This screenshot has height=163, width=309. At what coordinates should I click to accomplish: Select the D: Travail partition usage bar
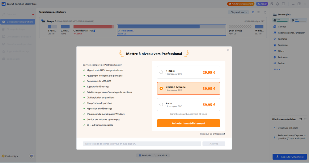click(171, 27)
